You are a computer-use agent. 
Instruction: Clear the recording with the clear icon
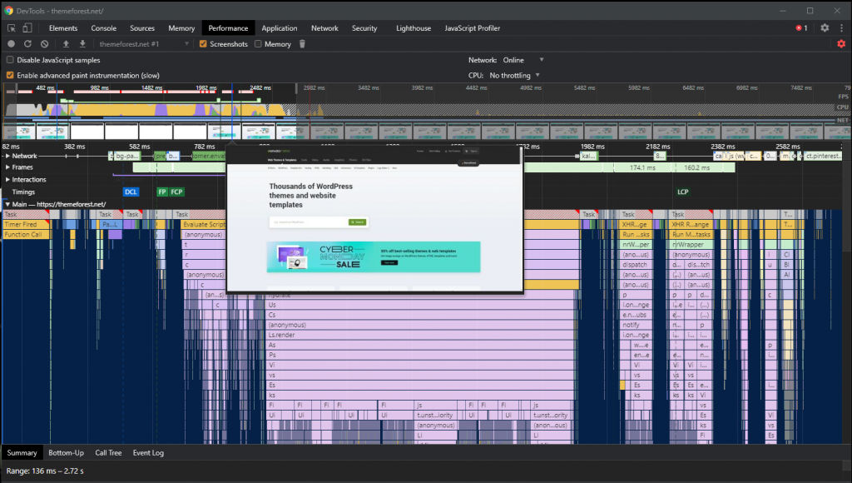click(x=45, y=44)
